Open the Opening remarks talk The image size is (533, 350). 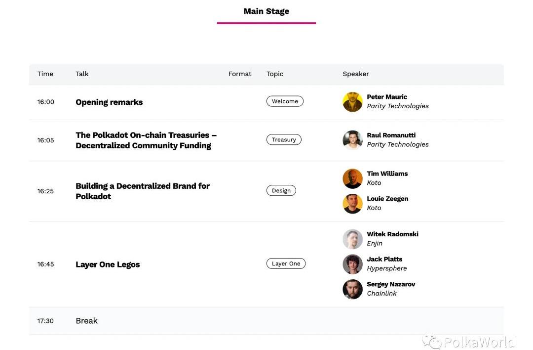[109, 102]
